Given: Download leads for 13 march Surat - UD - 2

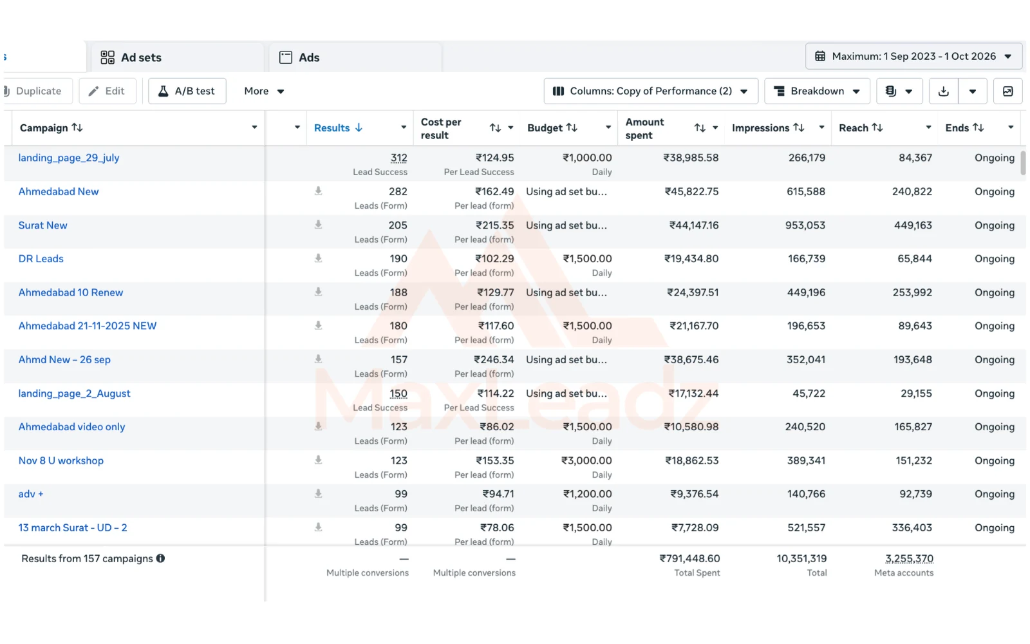Looking at the screenshot, I should (318, 527).
